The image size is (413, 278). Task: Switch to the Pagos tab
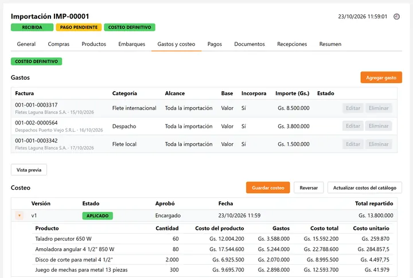[x=215, y=44]
